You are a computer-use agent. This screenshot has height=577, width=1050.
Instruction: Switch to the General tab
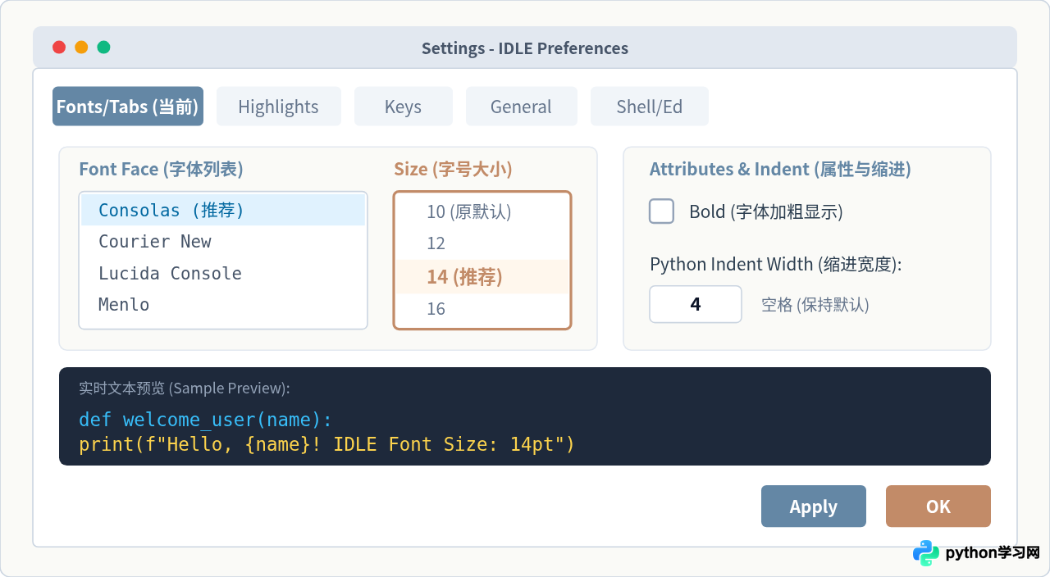point(522,107)
